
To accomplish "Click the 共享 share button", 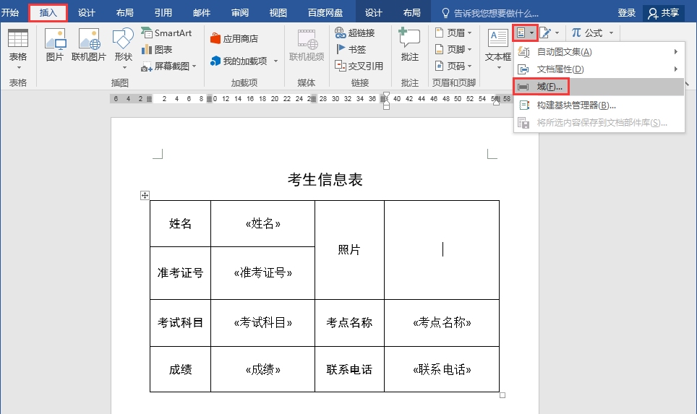I will (664, 13).
